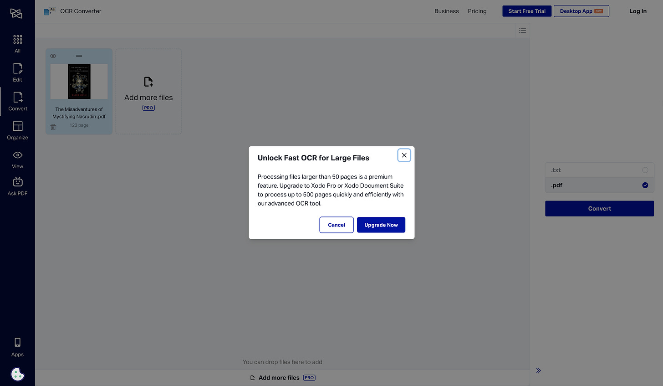
Task: Open the cookie preferences icon
Action: (17, 374)
